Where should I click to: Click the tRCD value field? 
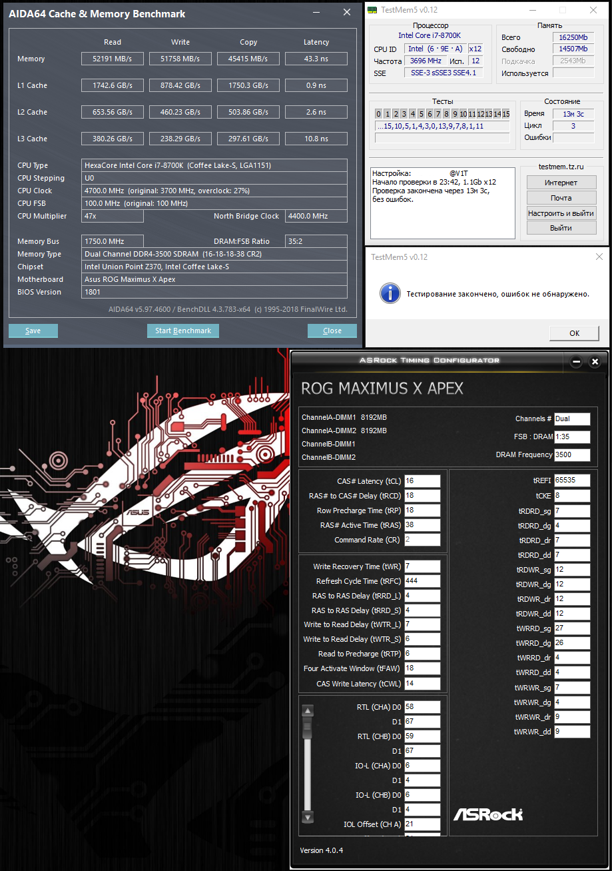coord(422,496)
